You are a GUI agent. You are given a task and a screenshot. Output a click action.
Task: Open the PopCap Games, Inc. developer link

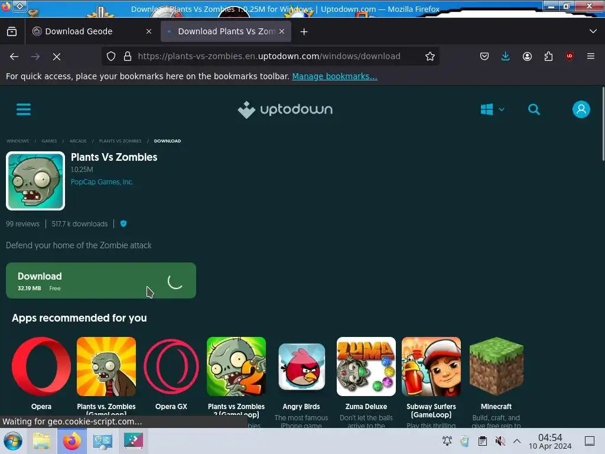tap(102, 182)
